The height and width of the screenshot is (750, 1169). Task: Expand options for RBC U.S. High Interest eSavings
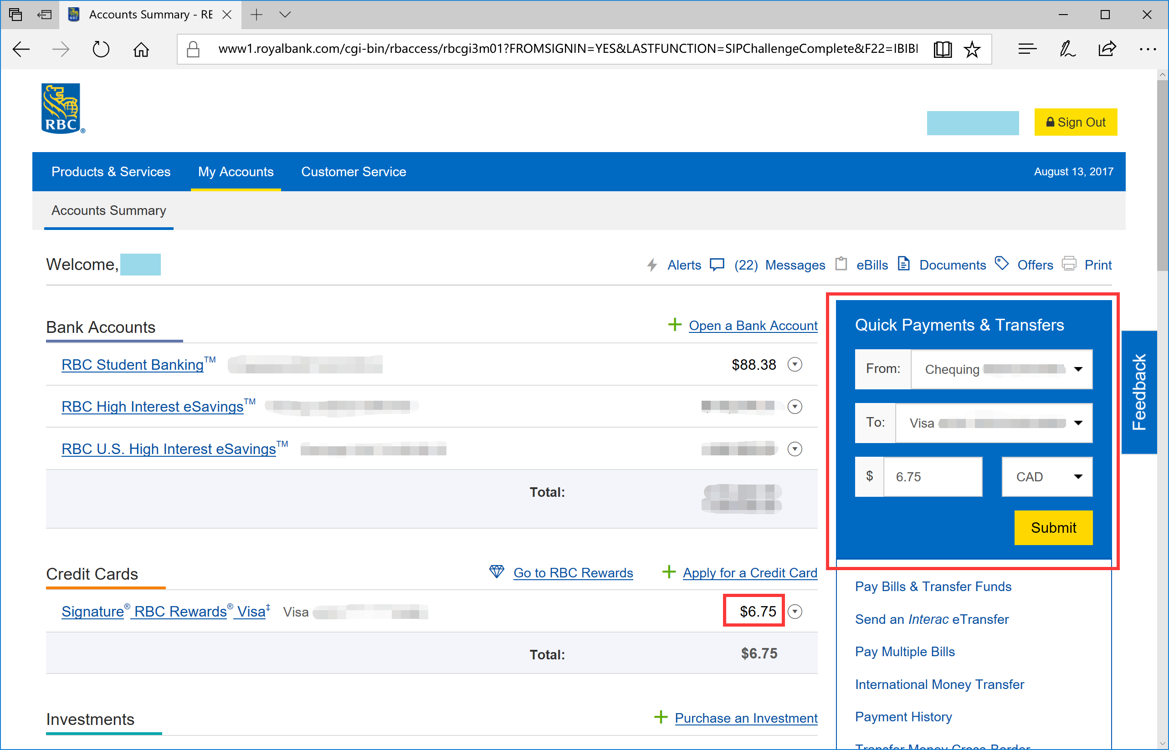click(x=795, y=449)
